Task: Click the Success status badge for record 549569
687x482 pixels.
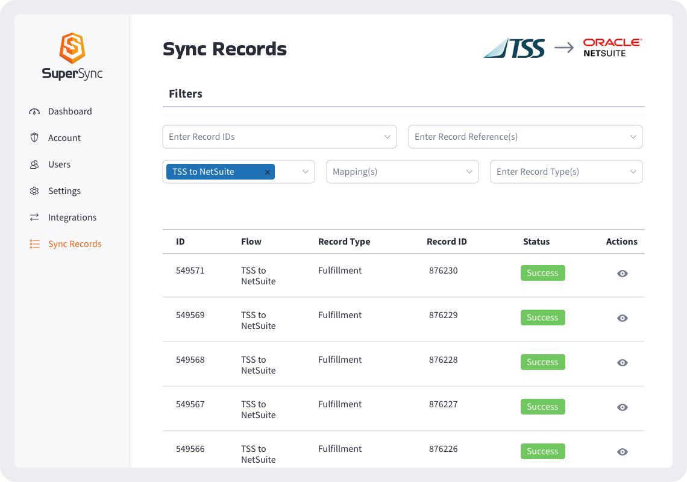Action: [542, 318]
